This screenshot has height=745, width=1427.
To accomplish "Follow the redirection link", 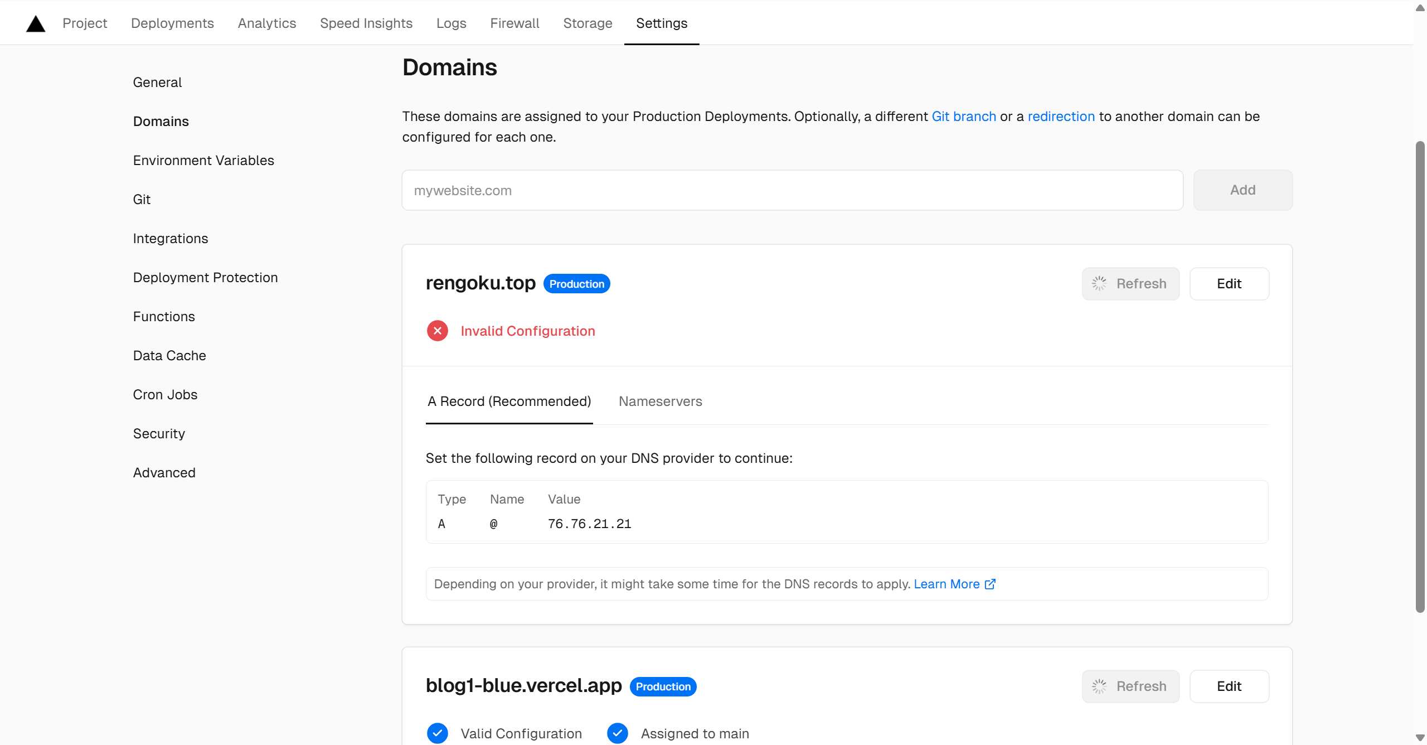I will [1061, 117].
